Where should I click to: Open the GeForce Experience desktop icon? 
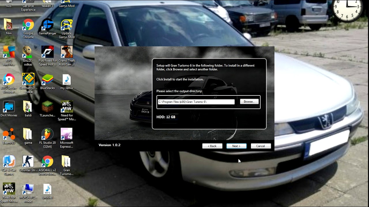pyautogui.click(x=28, y=6)
